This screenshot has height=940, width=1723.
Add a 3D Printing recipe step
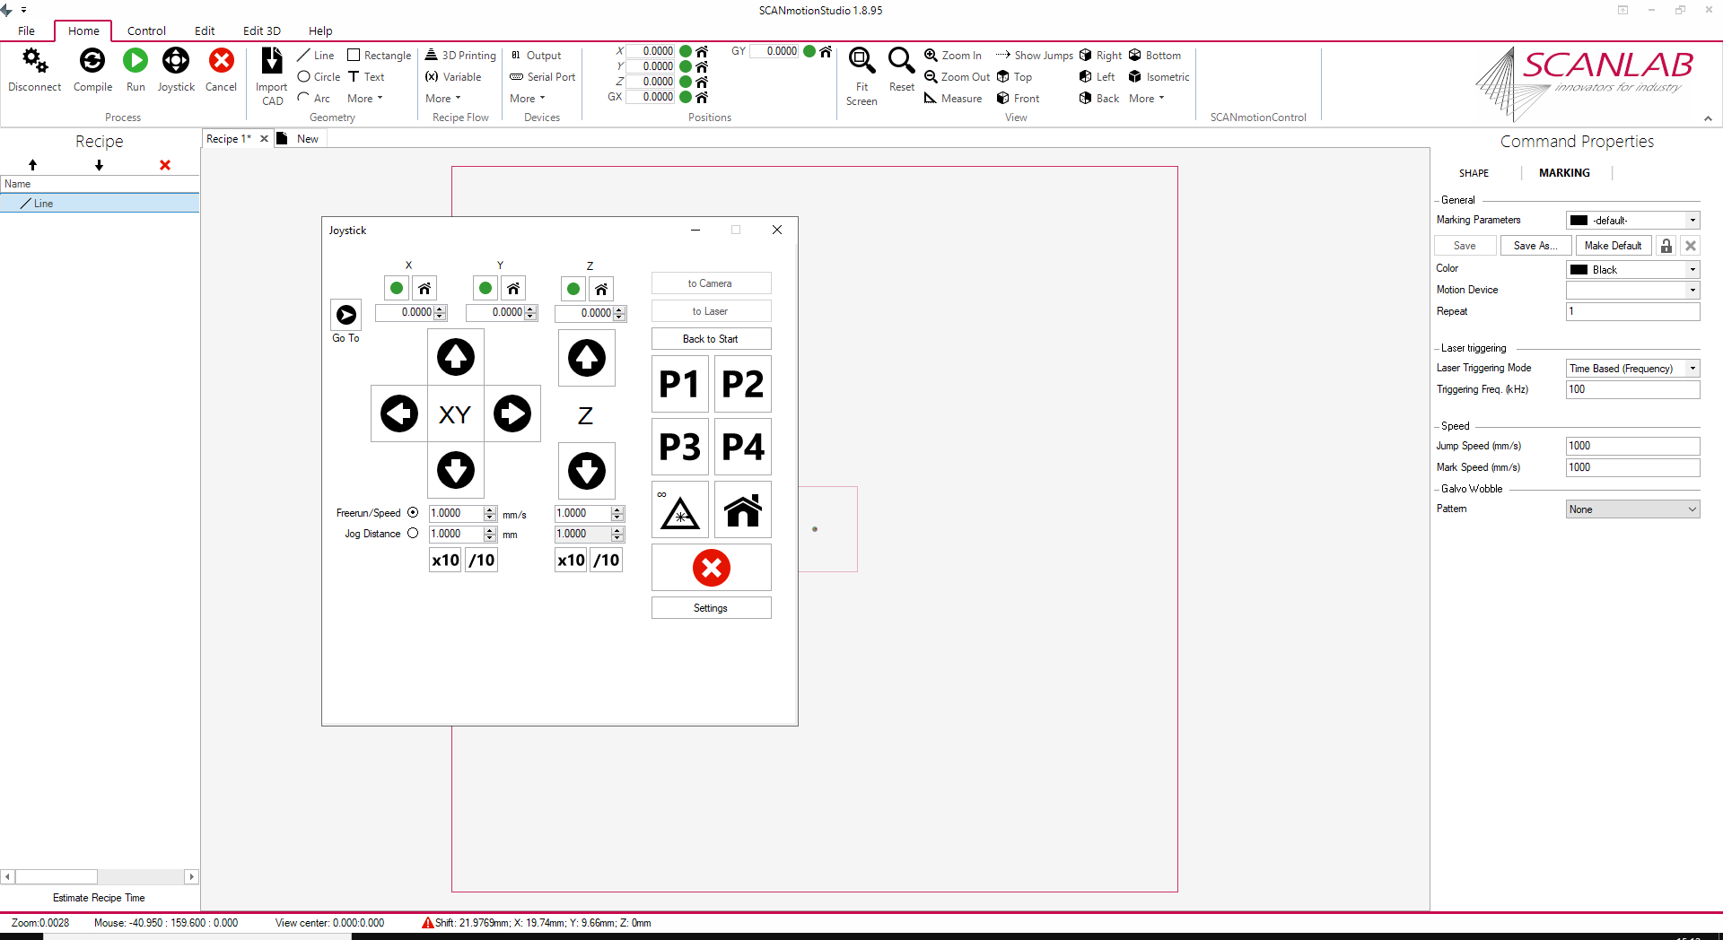coord(460,56)
